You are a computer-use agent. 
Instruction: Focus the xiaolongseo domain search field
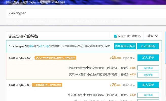tap(86, 13)
